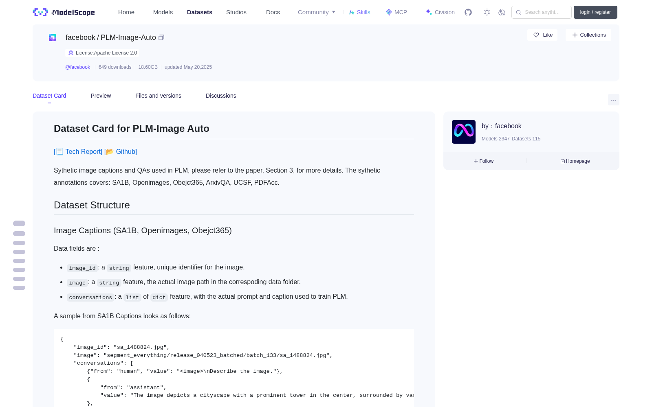This screenshot has height=407, width=652.
Task: Jump to section via first outline marker
Action: point(19,223)
